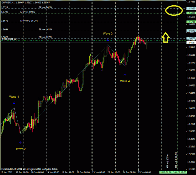Click the 1.56200 price tag on the axis
The image size is (196, 175).
coord(191,38)
